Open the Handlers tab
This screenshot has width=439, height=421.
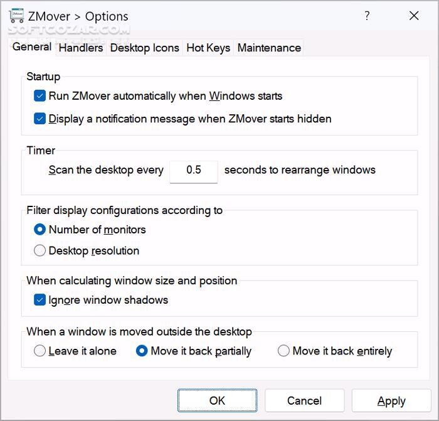click(81, 48)
